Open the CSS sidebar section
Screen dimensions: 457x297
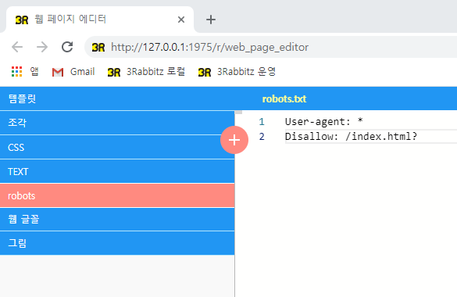[x=117, y=147]
